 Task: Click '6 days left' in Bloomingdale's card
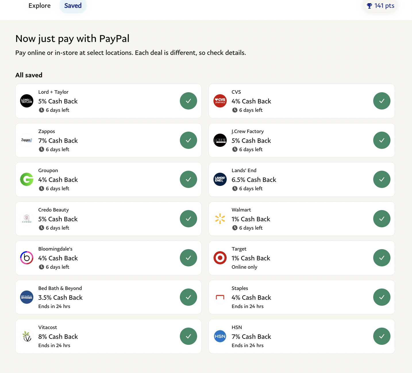[x=57, y=267]
